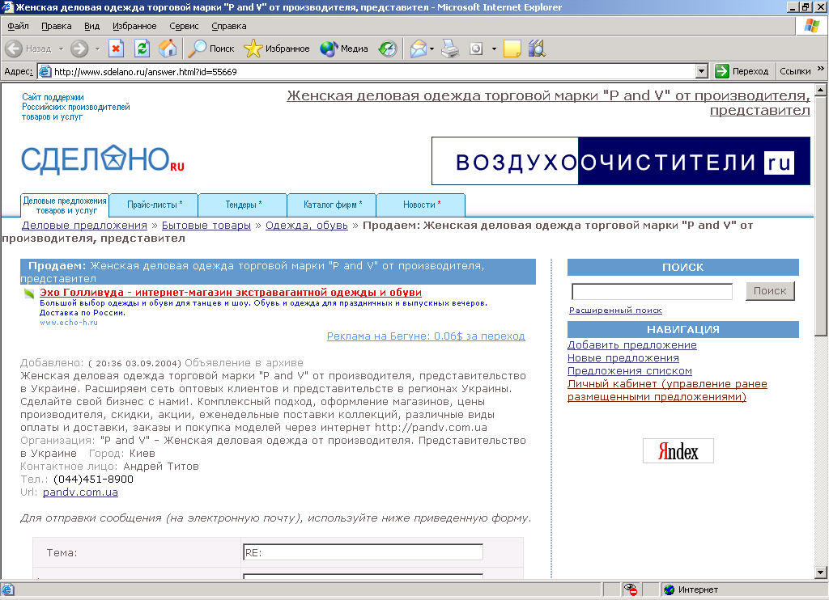Open the Новые предложения link
This screenshot has height=600, width=829.
click(623, 358)
